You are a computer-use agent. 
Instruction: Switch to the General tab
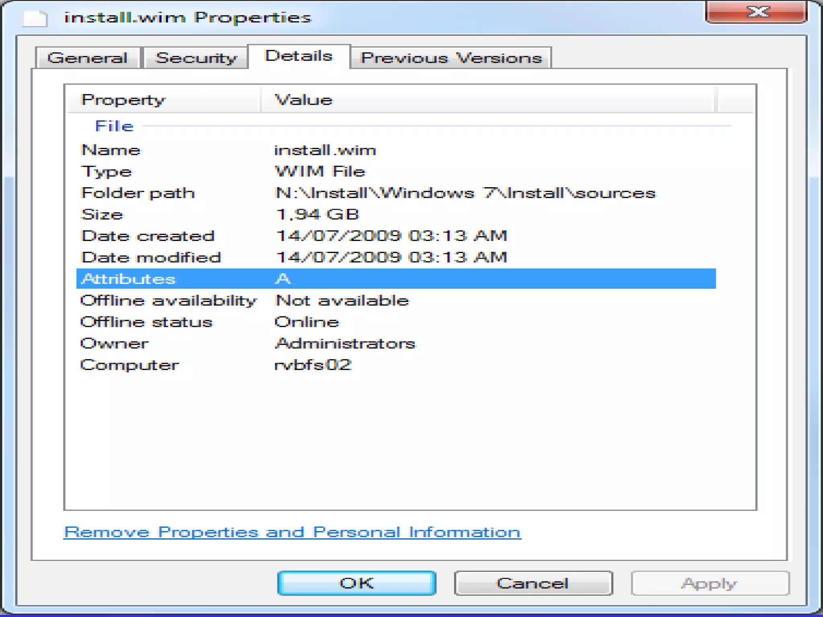[88, 58]
